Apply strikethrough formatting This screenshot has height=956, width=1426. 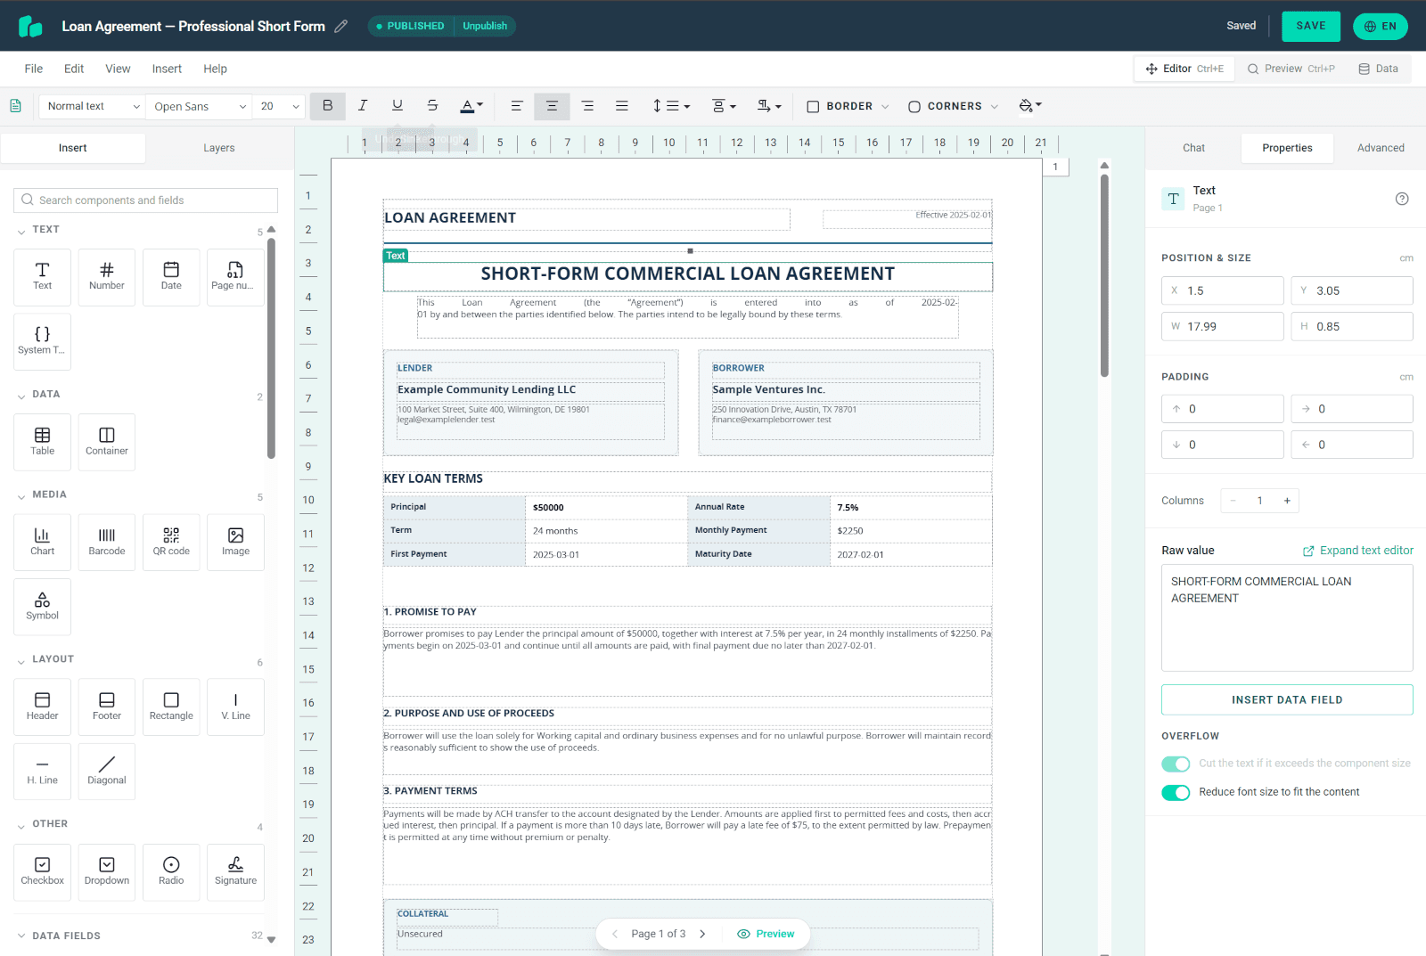[432, 106]
